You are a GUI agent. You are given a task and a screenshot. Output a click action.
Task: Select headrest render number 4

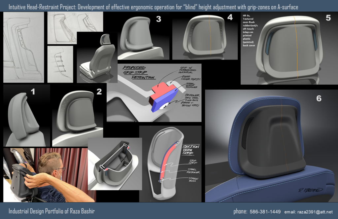[205, 36]
